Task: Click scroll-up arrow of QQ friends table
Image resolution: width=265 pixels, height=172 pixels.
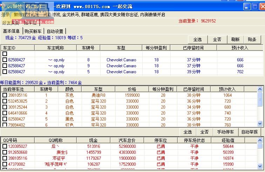Action: tap(260, 140)
